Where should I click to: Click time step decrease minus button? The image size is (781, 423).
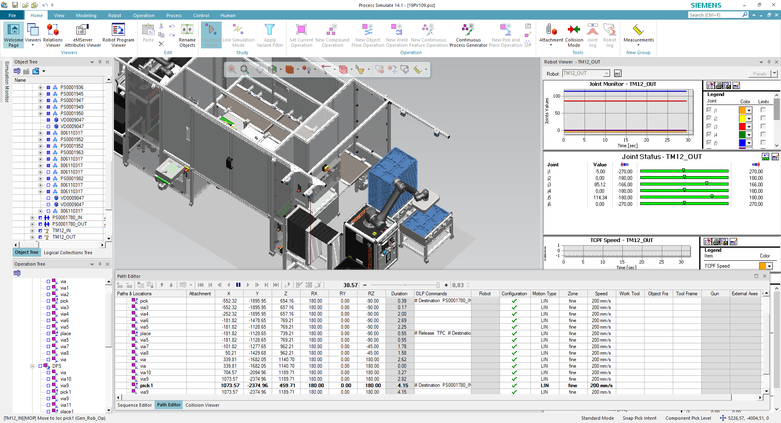365,285
